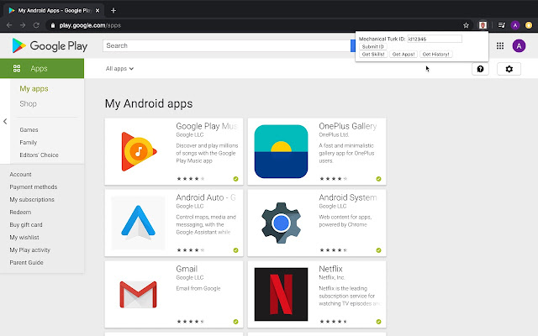Go forward with the browser forward arrow
This screenshot has height=336, width=538.
pyautogui.click(x=23, y=25)
